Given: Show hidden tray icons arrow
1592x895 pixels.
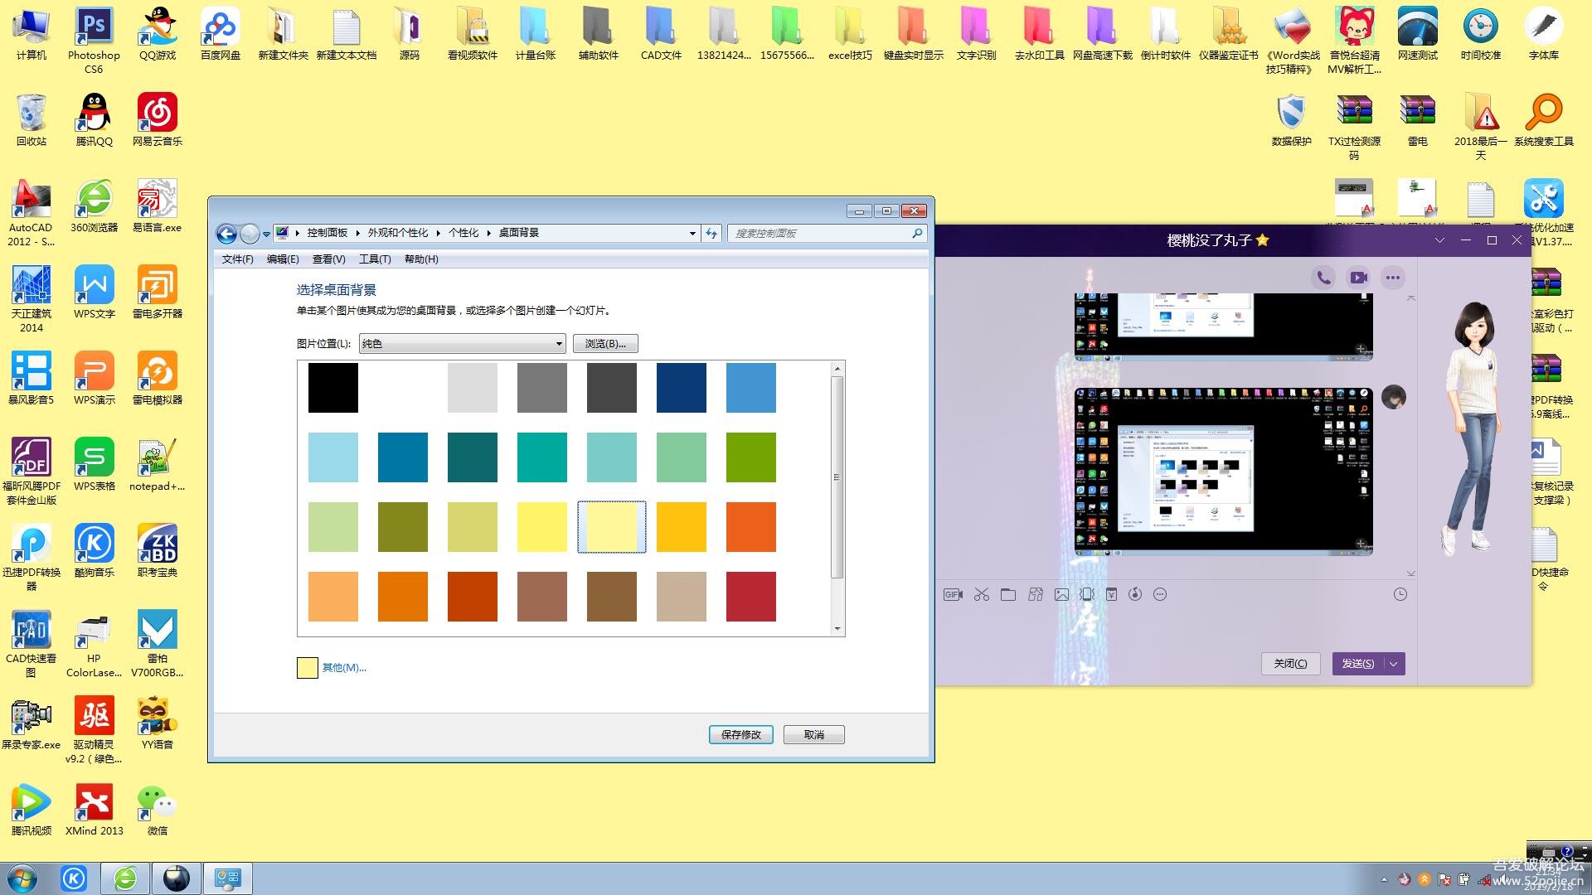Looking at the screenshot, I should tap(1384, 879).
